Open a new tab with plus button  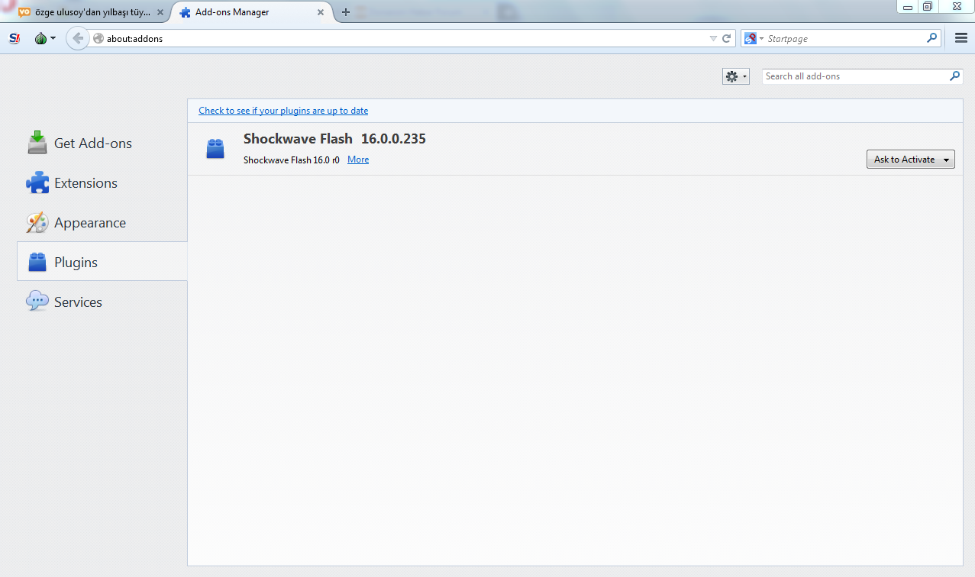point(346,12)
